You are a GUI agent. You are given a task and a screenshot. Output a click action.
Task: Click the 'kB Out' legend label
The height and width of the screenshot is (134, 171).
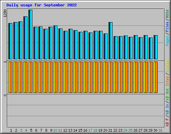point(167,94)
